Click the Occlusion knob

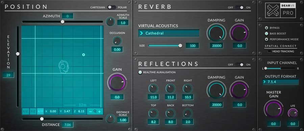(117, 41)
